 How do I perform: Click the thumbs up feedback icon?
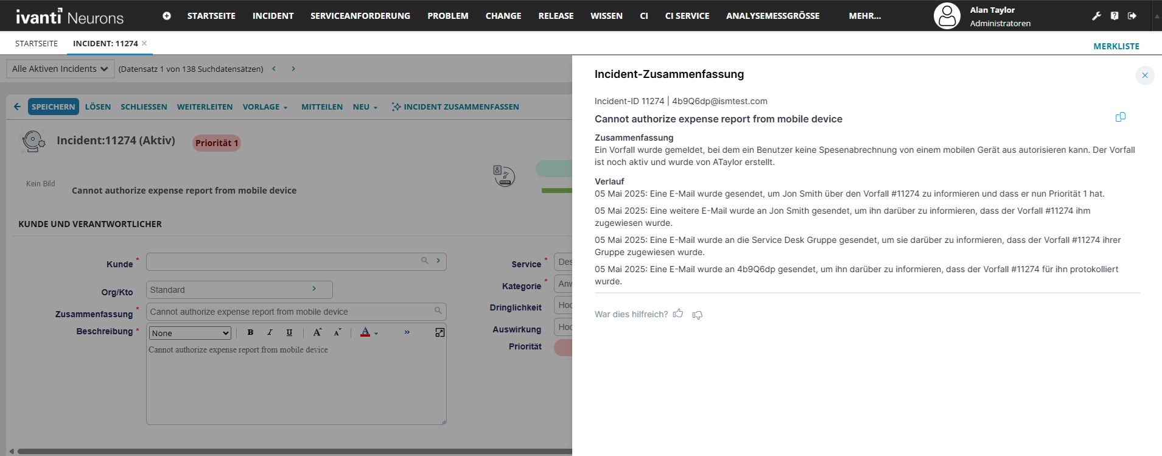pyautogui.click(x=678, y=314)
